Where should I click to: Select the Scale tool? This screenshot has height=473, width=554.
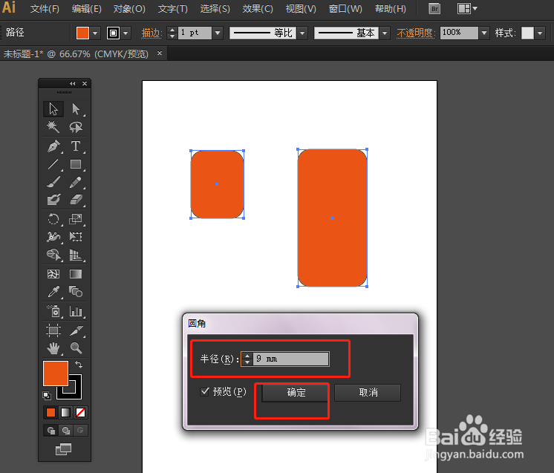pos(76,219)
